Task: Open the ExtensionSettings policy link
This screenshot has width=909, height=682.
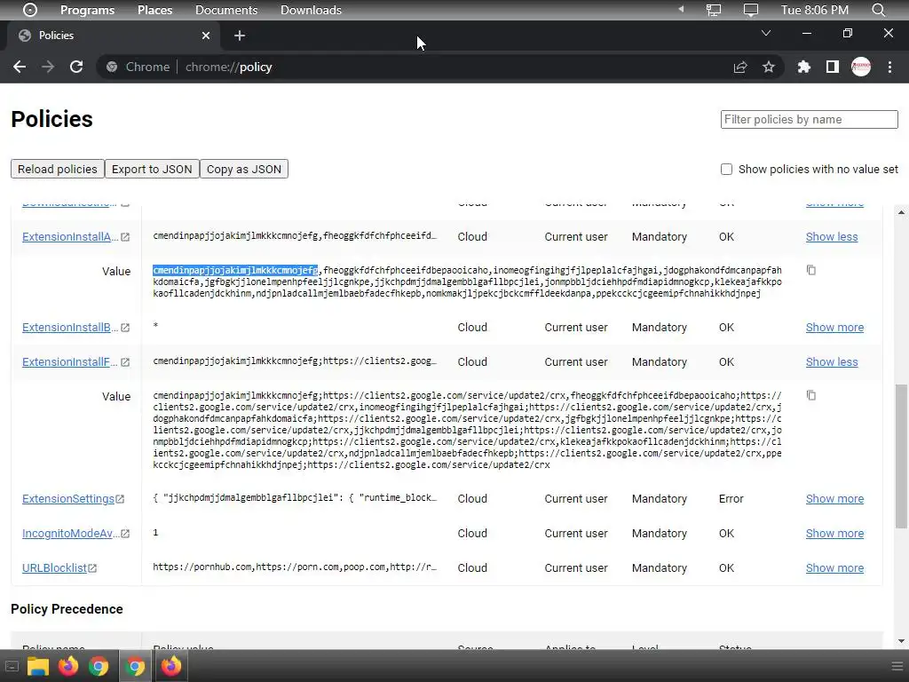Action: coord(68,499)
